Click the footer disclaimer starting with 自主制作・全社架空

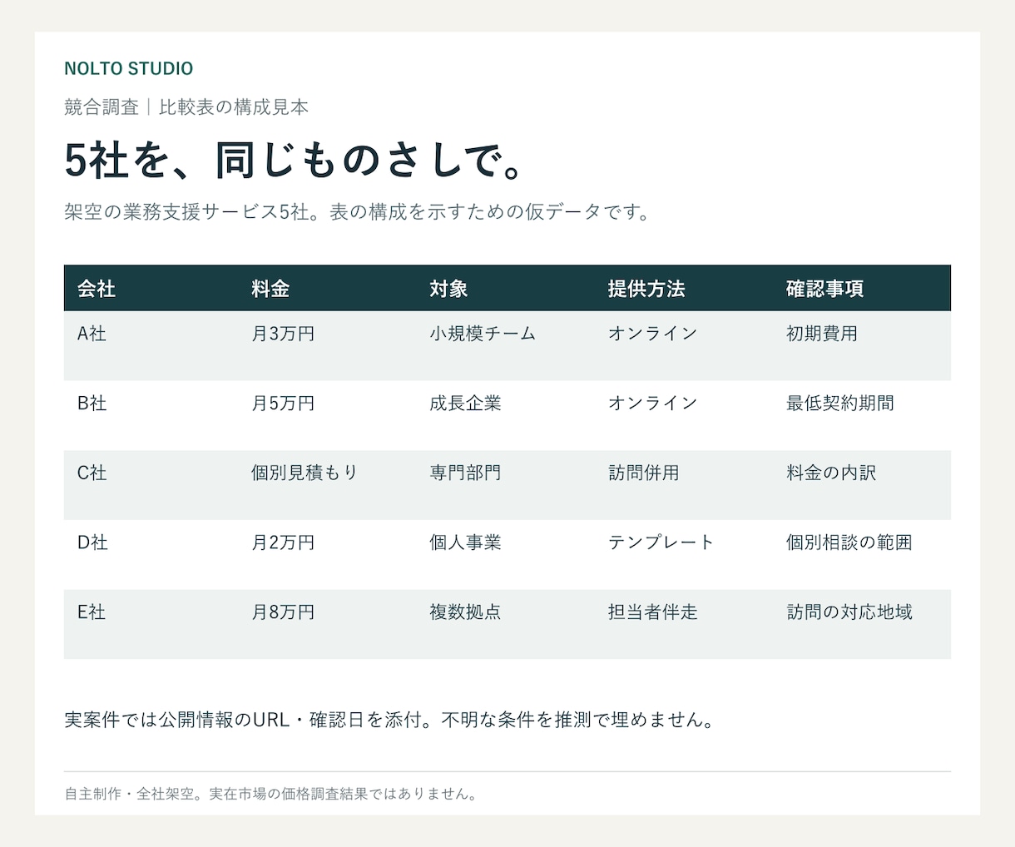[x=272, y=794]
